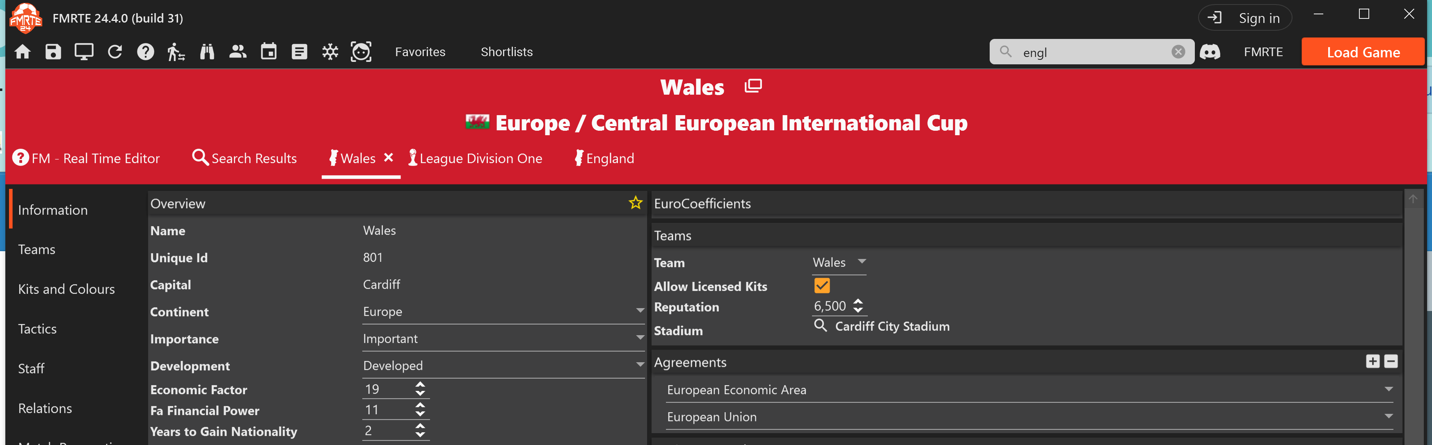The height and width of the screenshot is (445, 1432).
Task: Switch to England tab
Action: (x=604, y=159)
